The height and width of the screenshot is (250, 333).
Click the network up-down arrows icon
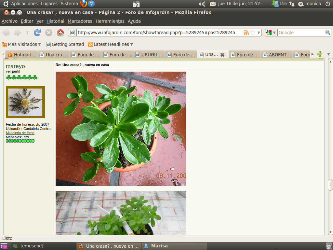pyautogui.click(x=292, y=4)
